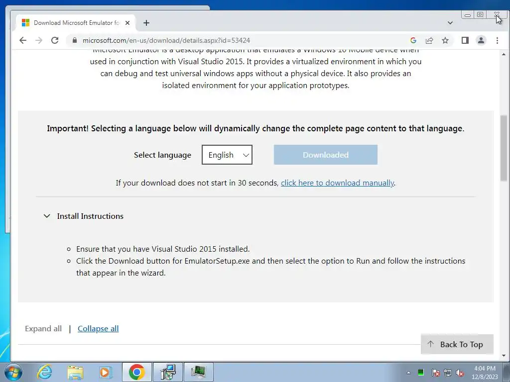Click scrollbar down arrow
The image size is (510, 382).
(504, 356)
